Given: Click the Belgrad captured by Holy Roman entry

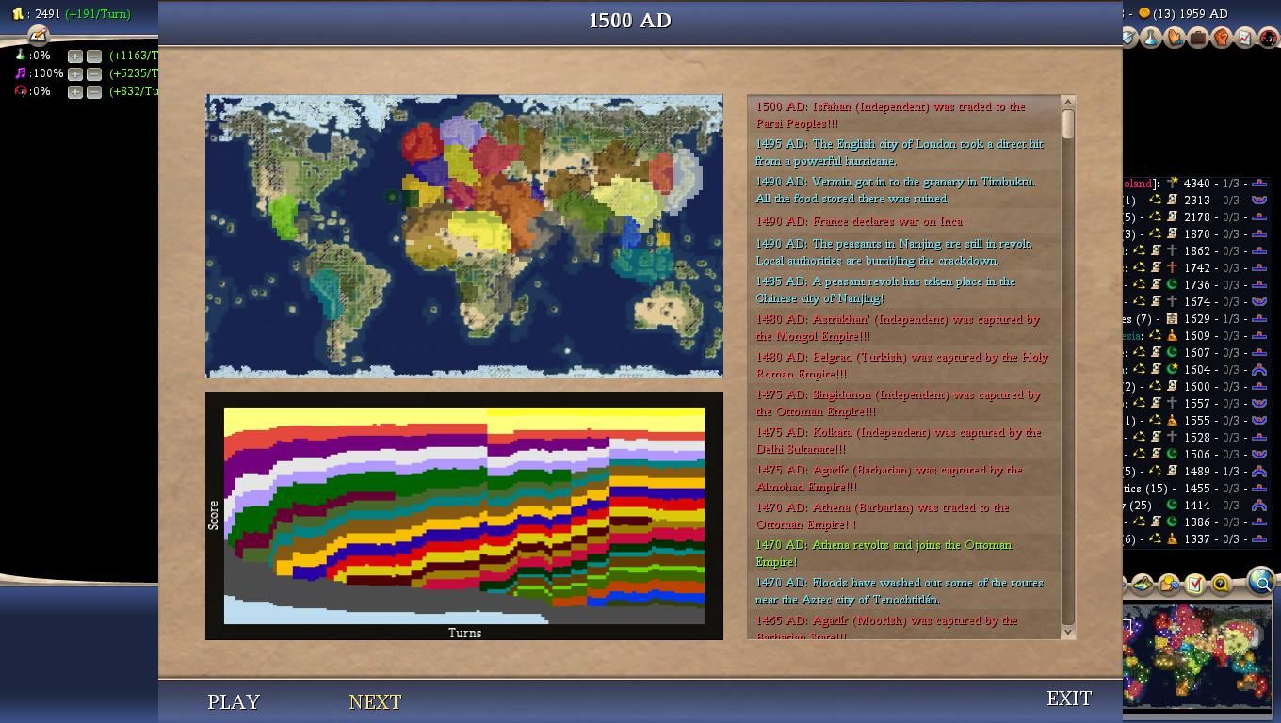Looking at the screenshot, I should (901, 365).
